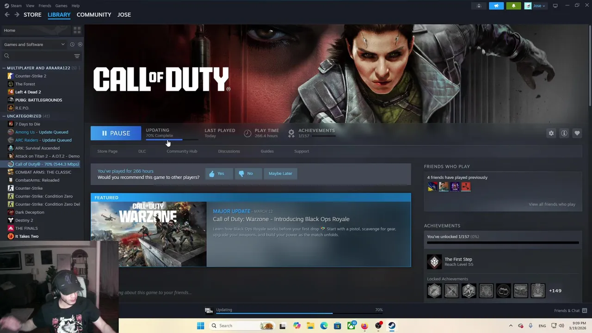Pause the Call of Duty update
The height and width of the screenshot is (333, 592).
[116, 133]
